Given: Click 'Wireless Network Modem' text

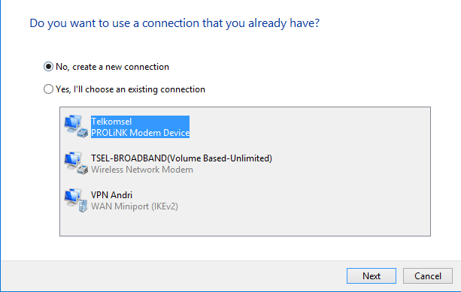Looking at the screenshot, I should [x=142, y=170].
